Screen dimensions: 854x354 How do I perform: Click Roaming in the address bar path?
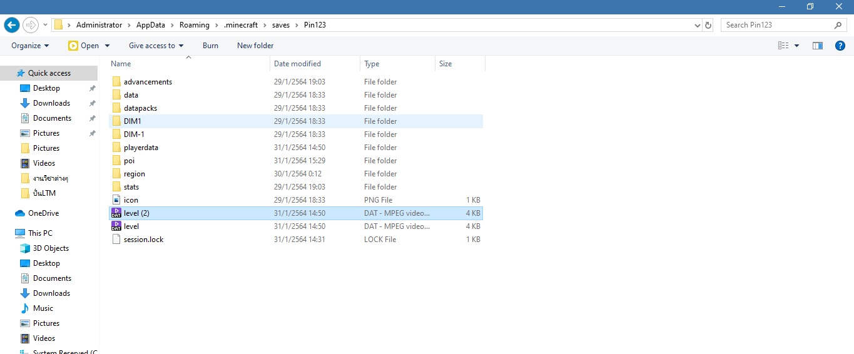point(194,25)
